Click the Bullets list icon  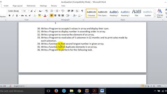[x=52, y=11]
